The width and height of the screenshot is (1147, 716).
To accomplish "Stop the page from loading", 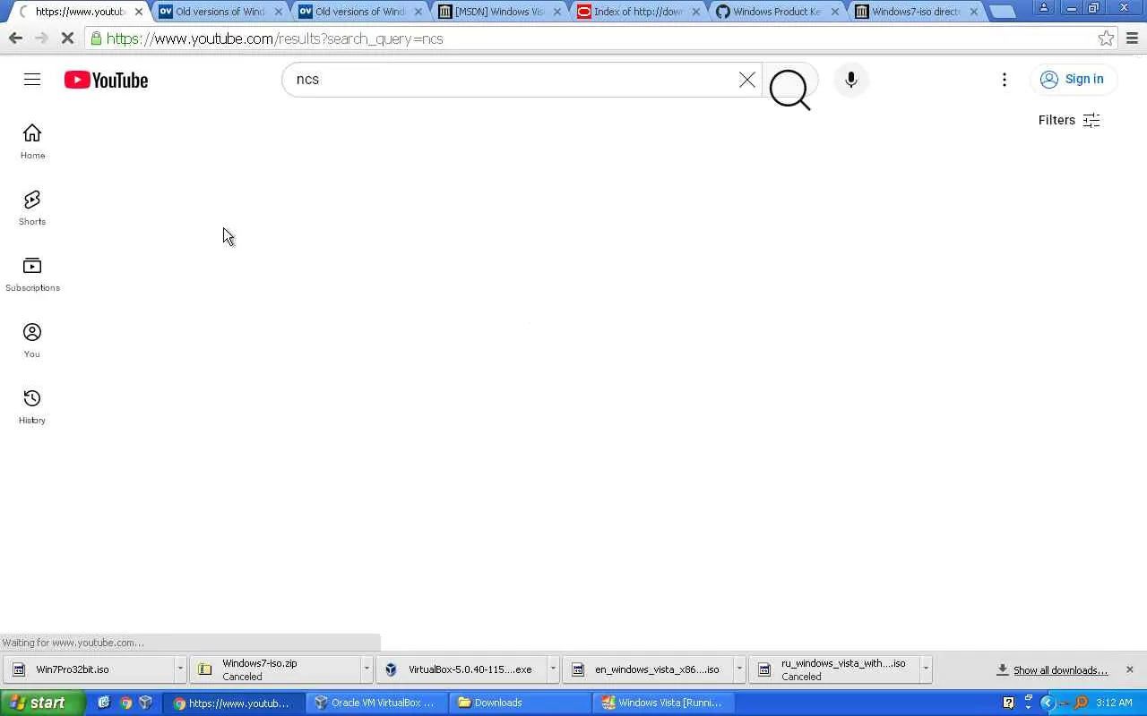I will [68, 38].
